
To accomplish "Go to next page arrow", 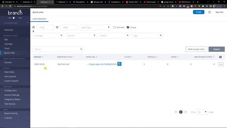I will click(x=186, y=112).
